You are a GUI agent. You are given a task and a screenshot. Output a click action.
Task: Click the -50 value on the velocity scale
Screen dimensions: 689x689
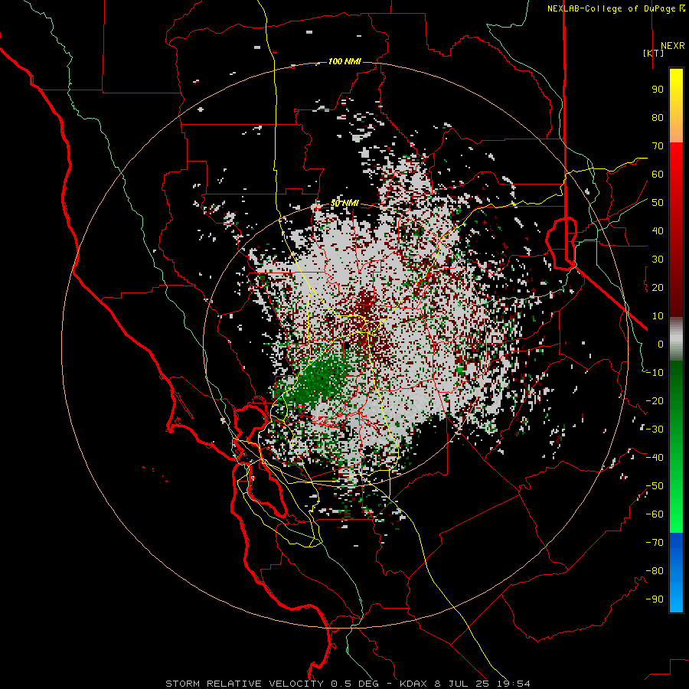coord(655,486)
